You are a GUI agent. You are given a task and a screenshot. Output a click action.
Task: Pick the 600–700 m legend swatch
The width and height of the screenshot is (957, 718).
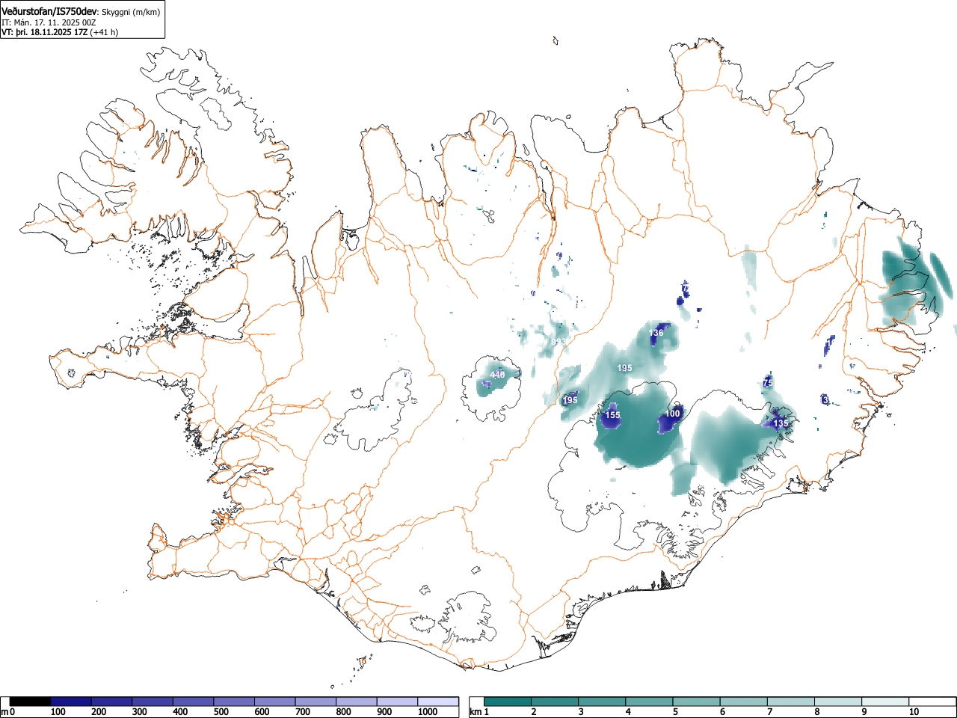pyautogui.click(x=275, y=702)
